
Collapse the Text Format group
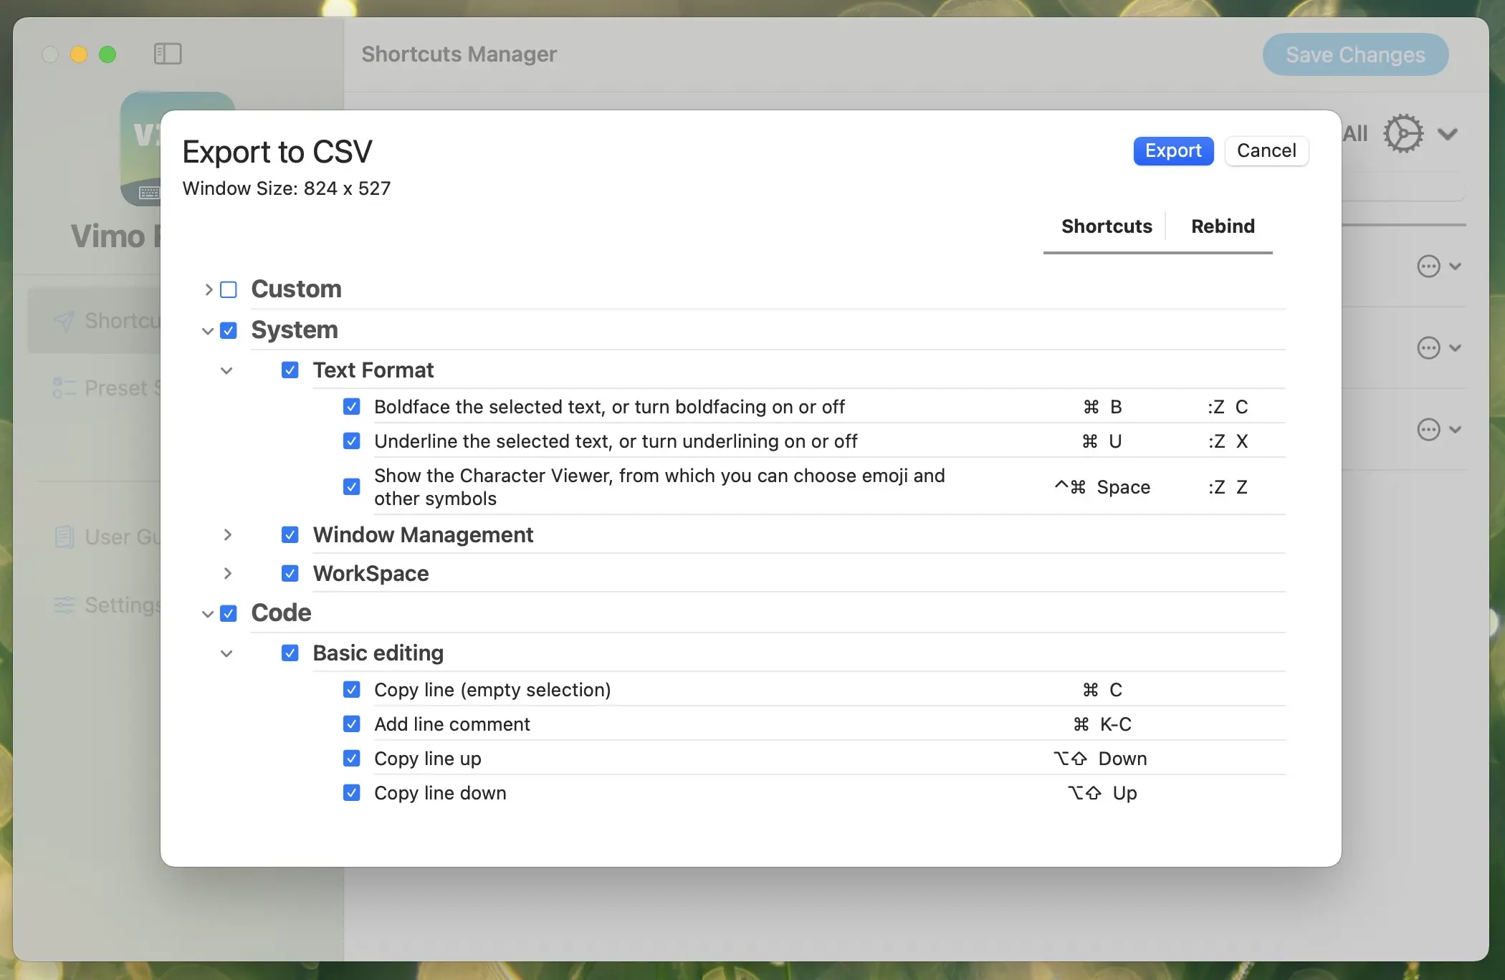pos(226,370)
